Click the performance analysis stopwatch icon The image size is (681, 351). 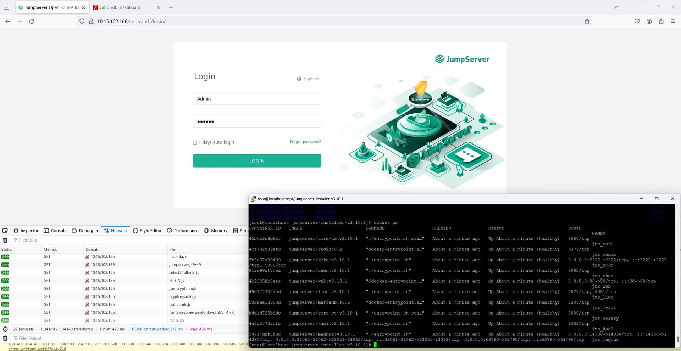(x=5, y=329)
